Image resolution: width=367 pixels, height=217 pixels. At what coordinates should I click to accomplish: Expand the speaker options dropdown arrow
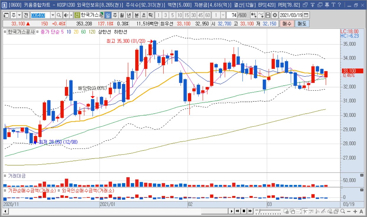71,15
